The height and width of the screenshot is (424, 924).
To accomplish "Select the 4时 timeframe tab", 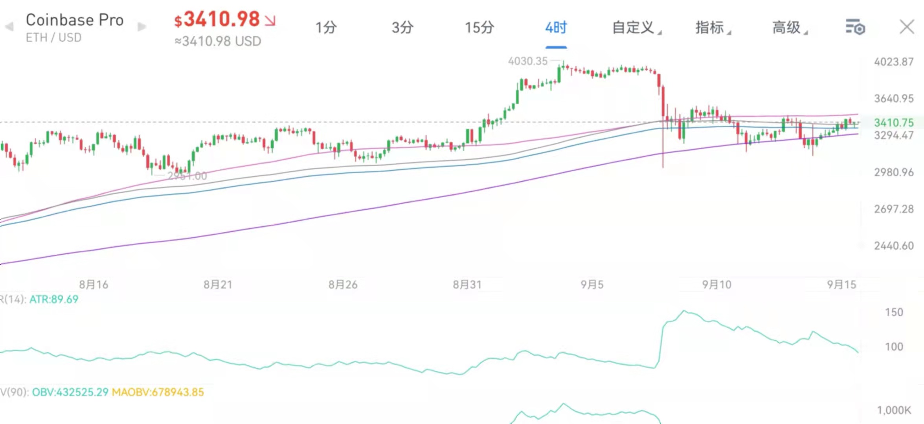I will (x=556, y=28).
